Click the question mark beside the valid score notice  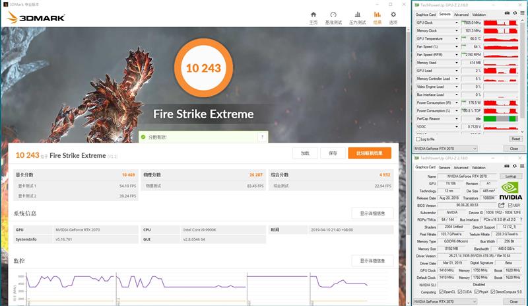[x=262, y=137]
